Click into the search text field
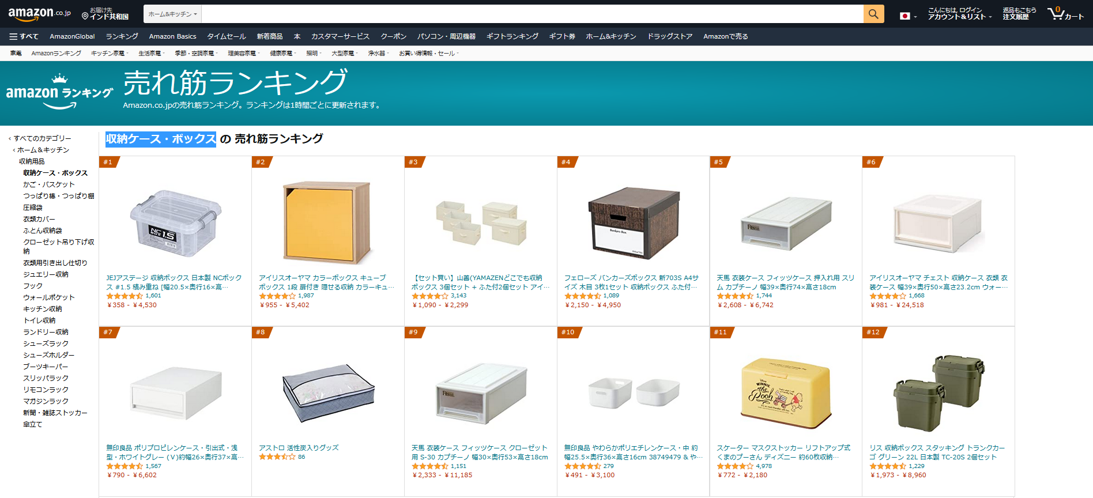The height and width of the screenshot is (498, 1093). point(533,14)
